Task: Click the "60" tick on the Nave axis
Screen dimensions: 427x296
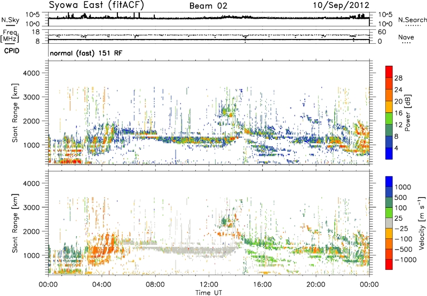Action: point(382,32)
